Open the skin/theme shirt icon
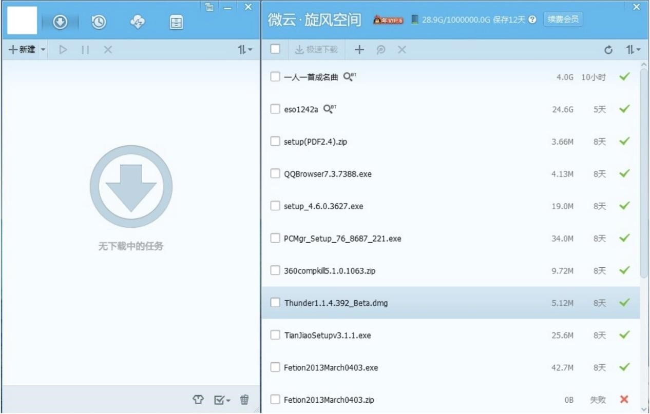 point(198,399)
